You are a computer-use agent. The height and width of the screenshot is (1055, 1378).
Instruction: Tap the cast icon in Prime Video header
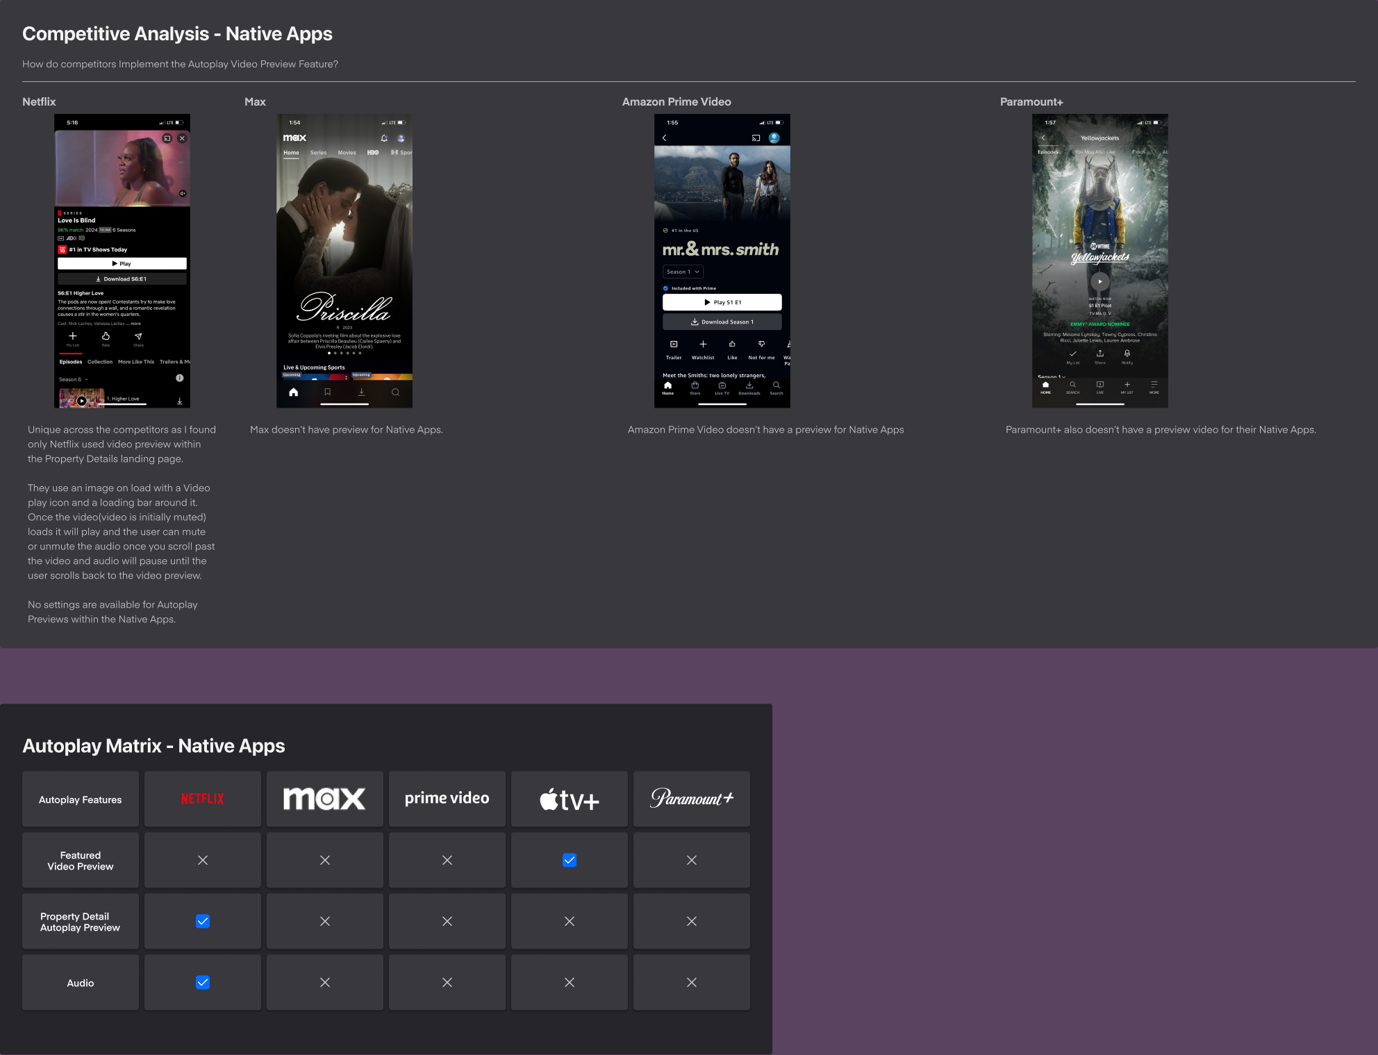click(x=756, y=138)
